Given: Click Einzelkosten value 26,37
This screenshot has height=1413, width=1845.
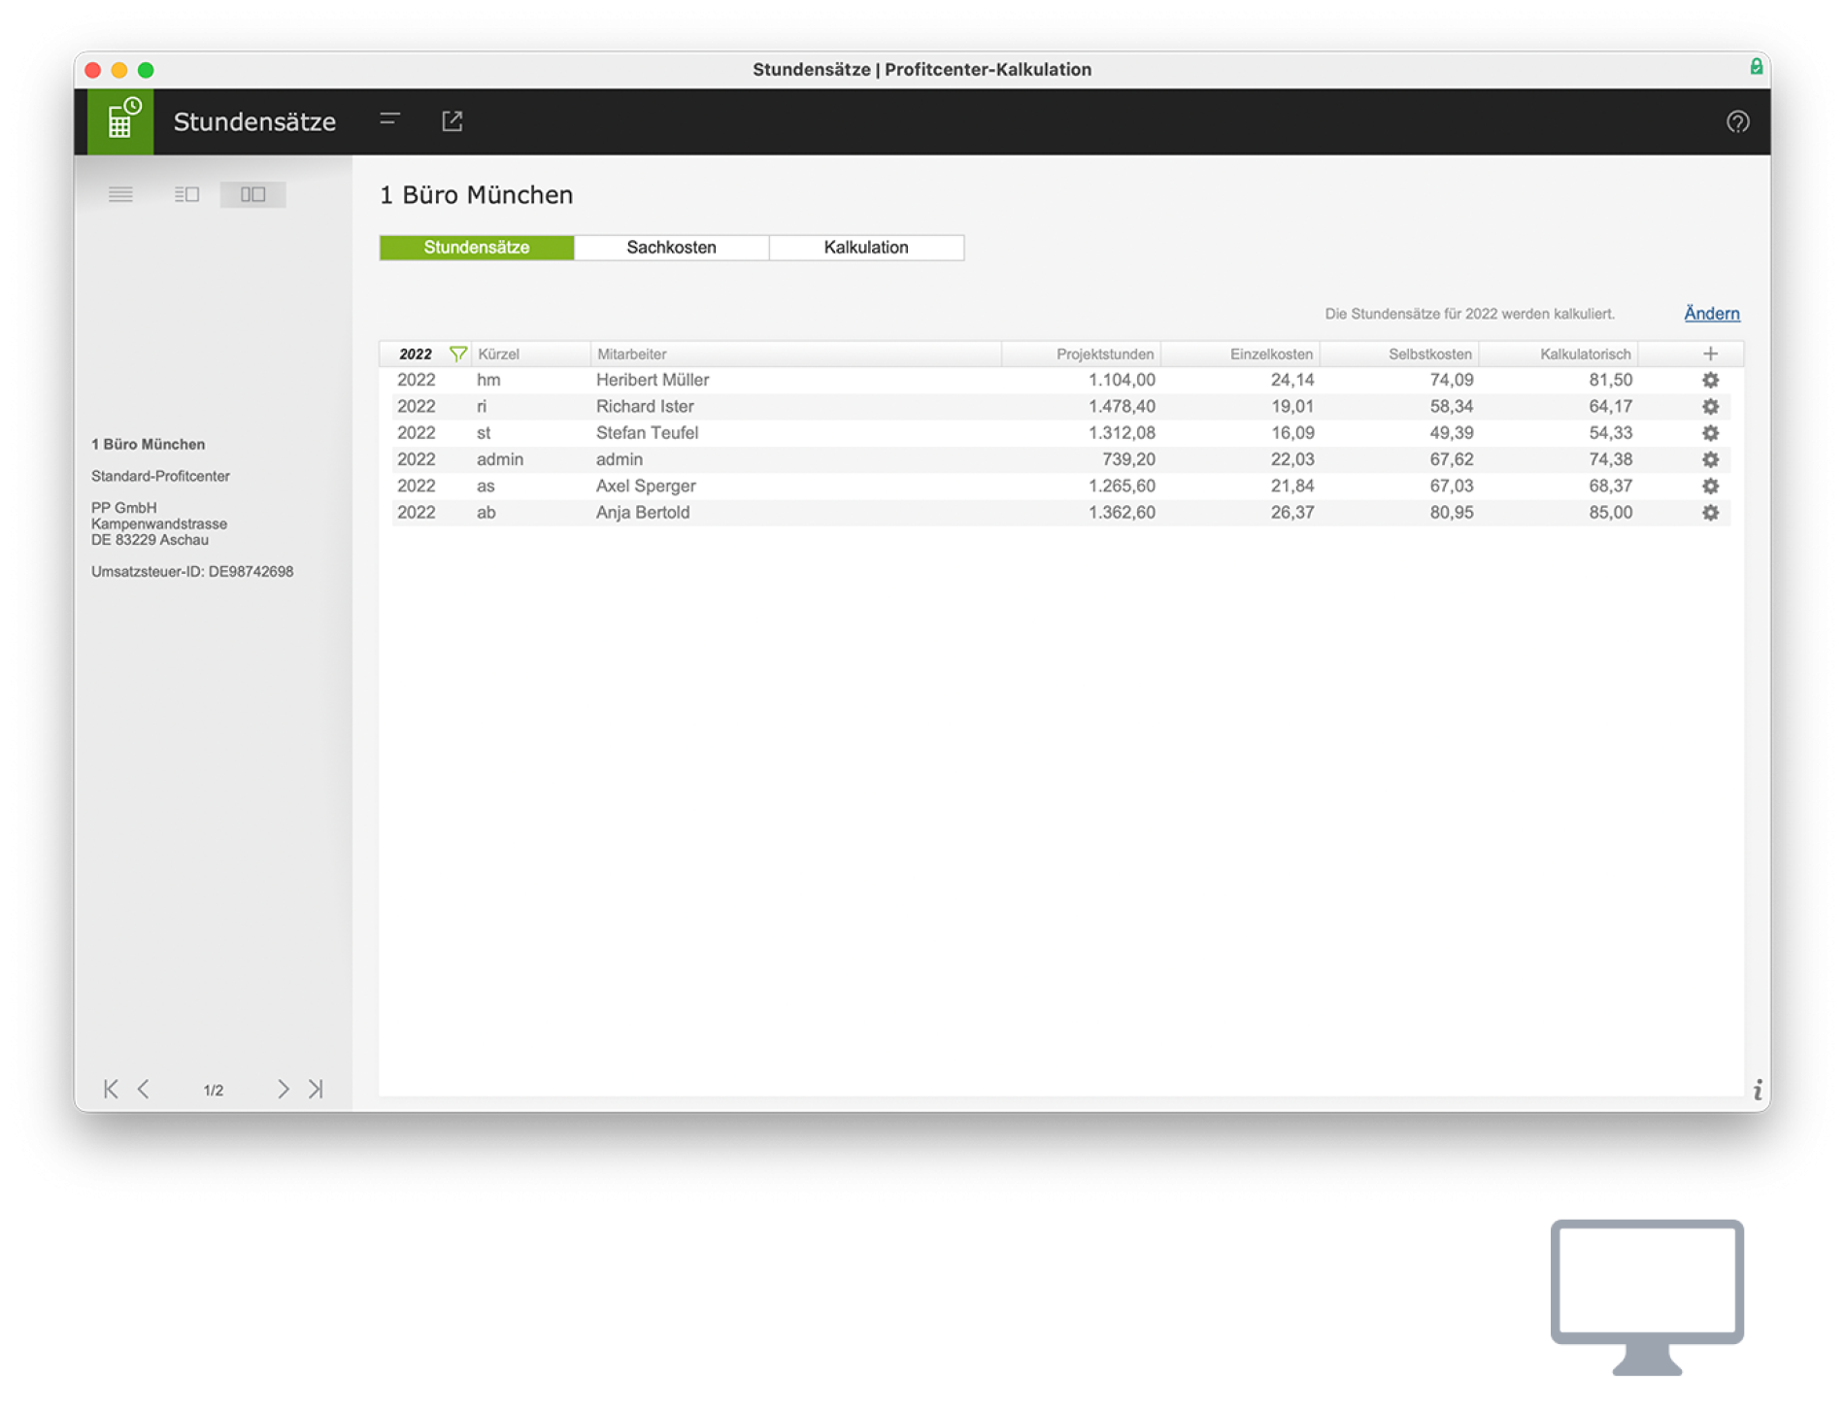Looking at the screenshot, I should pyautogui.click(x=1292, y=512).
